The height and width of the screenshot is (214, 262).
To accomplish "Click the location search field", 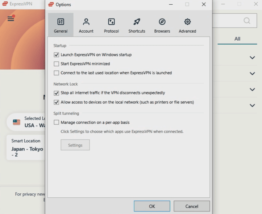I will coord(234,21).
